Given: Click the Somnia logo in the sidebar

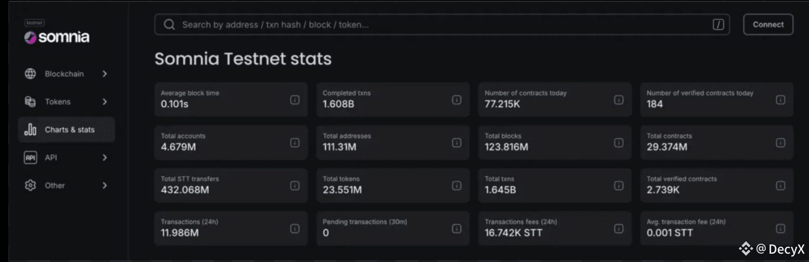Looking at the screenshot, I should [57, 37].
